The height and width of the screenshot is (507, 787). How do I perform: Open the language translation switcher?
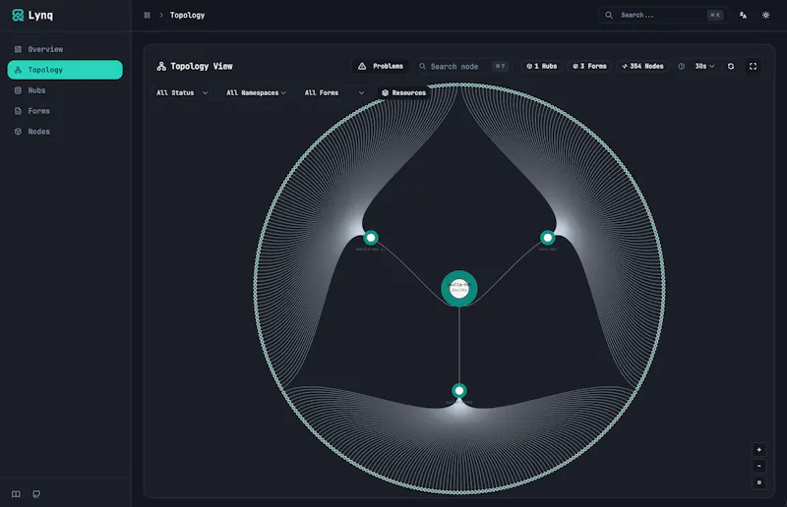tap(743, 15)
